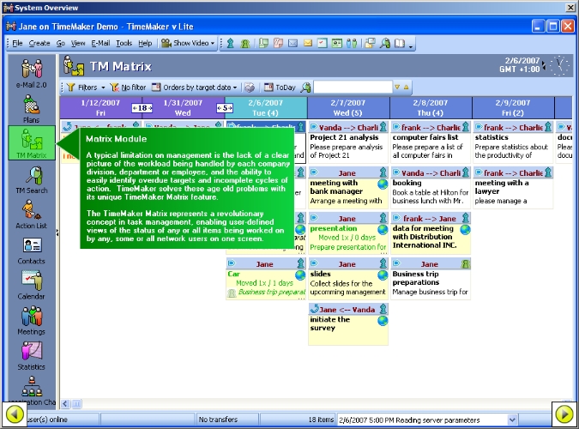Click globe icon on 'initiate the survey' card

pos(383,321)
